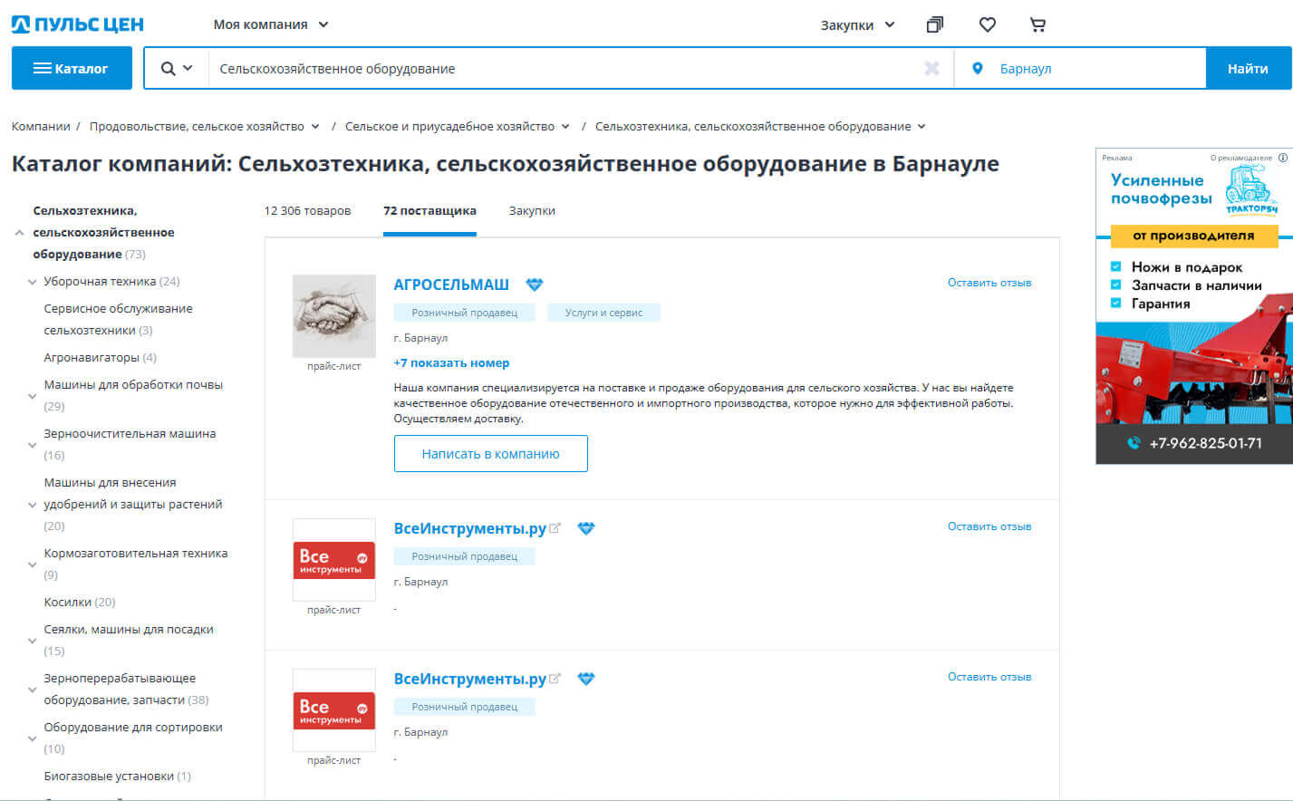Image resolution: width=1293 pixels, height=801 pixels.
Task: Click the ad phone number +7-962-825-01-71
Action: [1205, 443]
